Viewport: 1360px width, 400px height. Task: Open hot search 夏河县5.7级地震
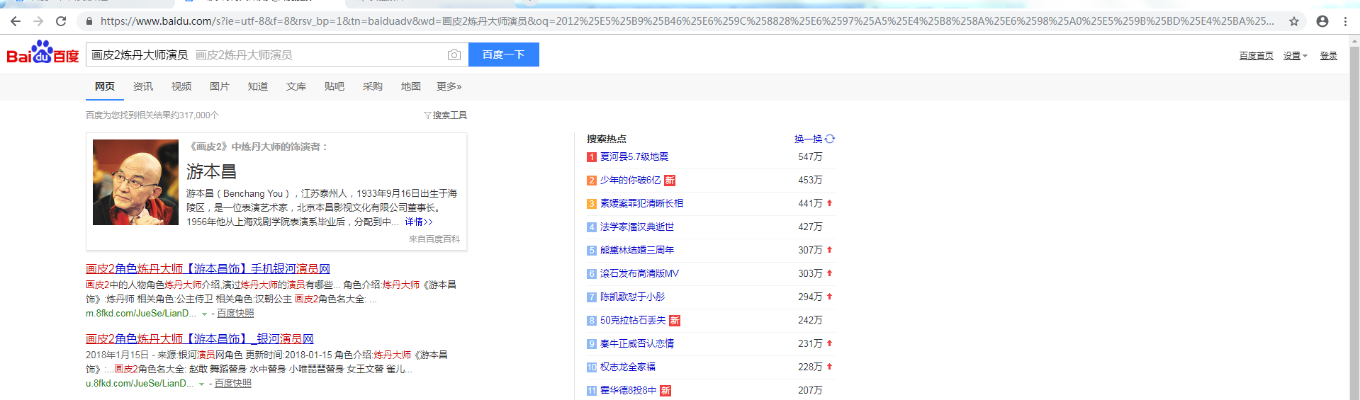tap(634, 157)
